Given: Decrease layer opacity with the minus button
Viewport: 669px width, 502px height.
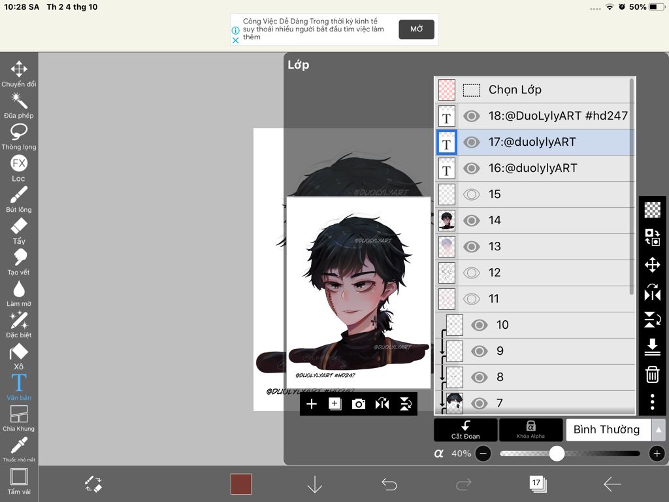Looking at the screenshot, I should [483, 454].
